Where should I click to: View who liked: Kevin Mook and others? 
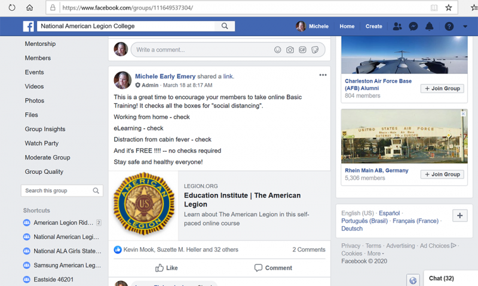pyautogui.click(x=181, y=250)
